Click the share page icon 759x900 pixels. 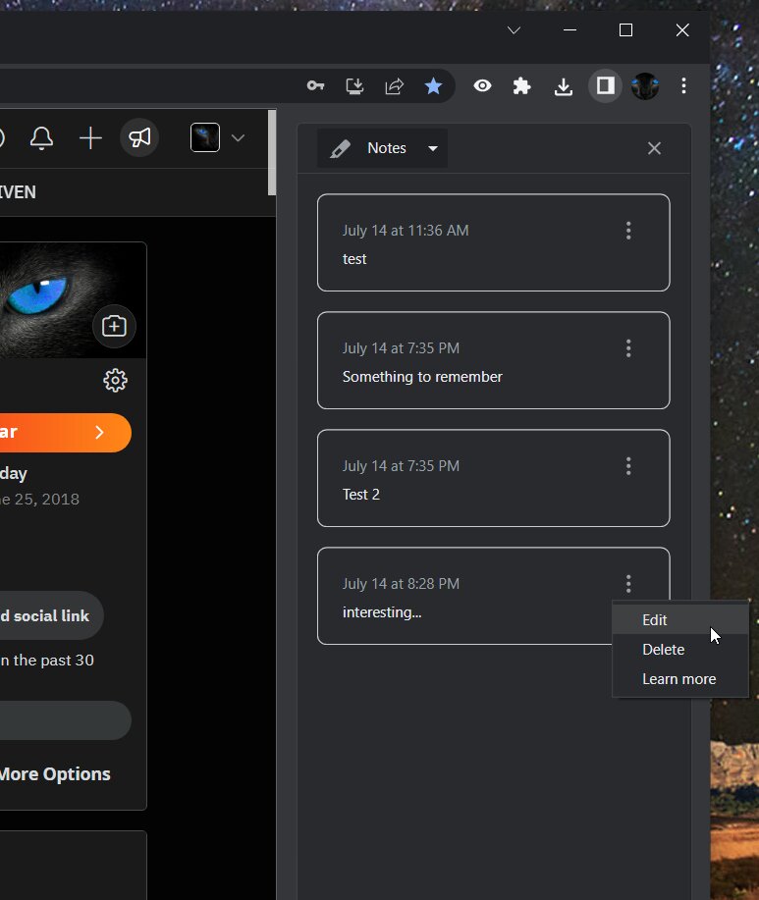tap(394, 86)
